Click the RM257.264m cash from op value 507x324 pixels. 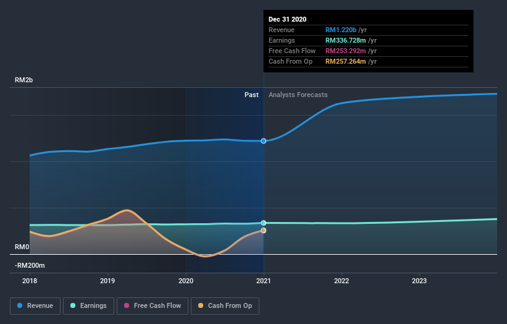point(346,61)
